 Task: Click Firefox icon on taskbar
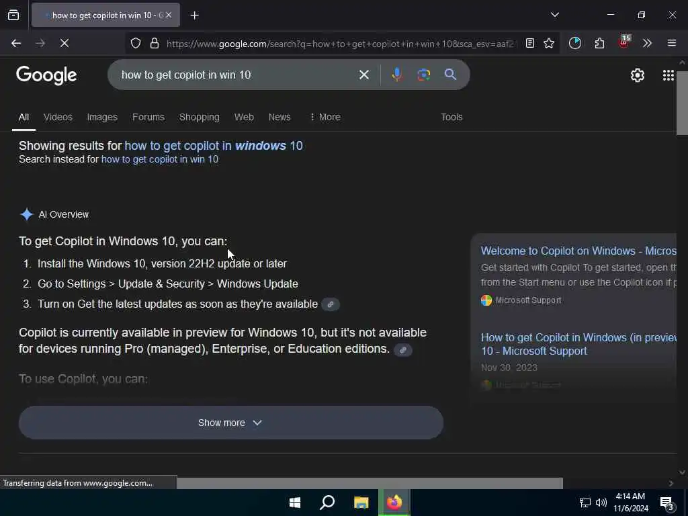[x=394, y=503]
